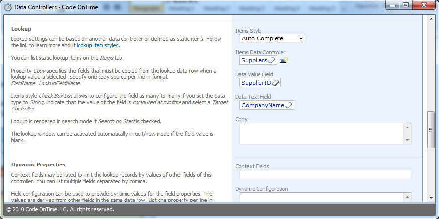Open the Items Style dropdown
This screenshot has width=439, height=219.
(x=272, y=38)
